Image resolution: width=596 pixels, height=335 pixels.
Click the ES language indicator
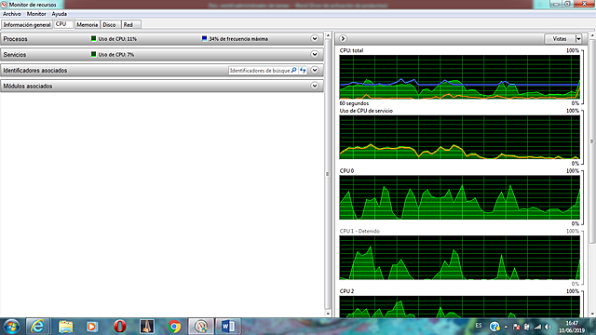click(x=479, y=326)
